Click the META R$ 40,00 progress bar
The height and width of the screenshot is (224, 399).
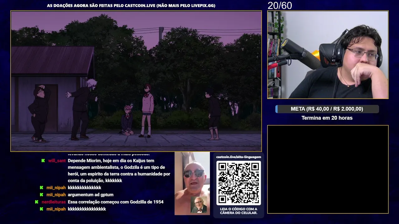point(327,109)
